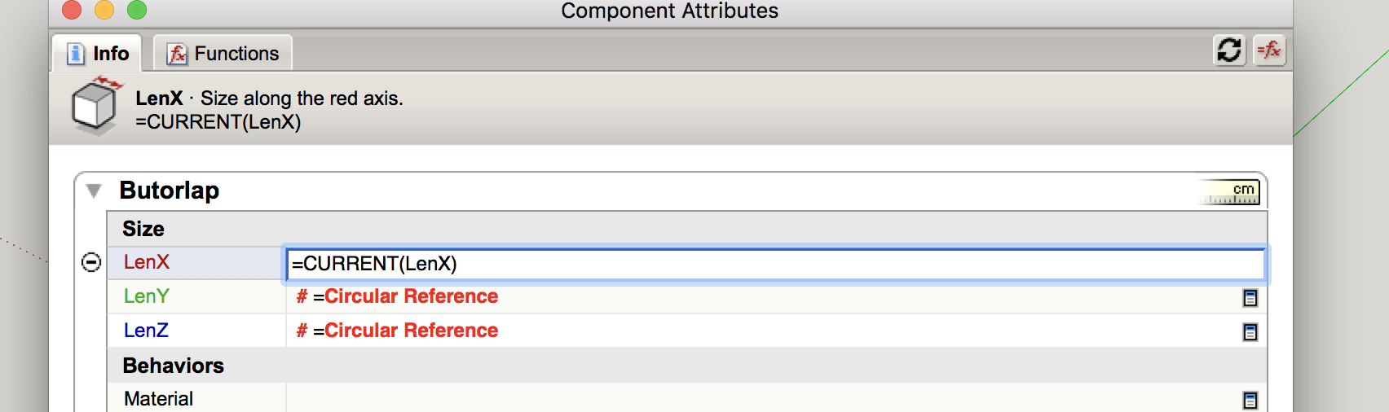This screenshot has width=1389, height=412.
Task: Click the component cube icon
Action: (95, 106)
